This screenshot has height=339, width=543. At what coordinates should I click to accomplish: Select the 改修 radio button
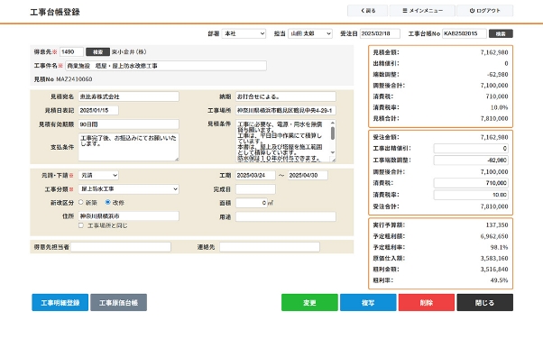click(x=107, y=202)
